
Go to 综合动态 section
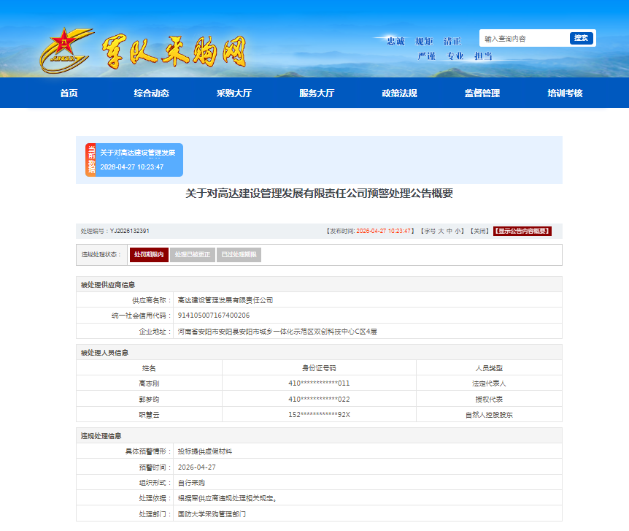pyautogui.click(x=151, y=93)
